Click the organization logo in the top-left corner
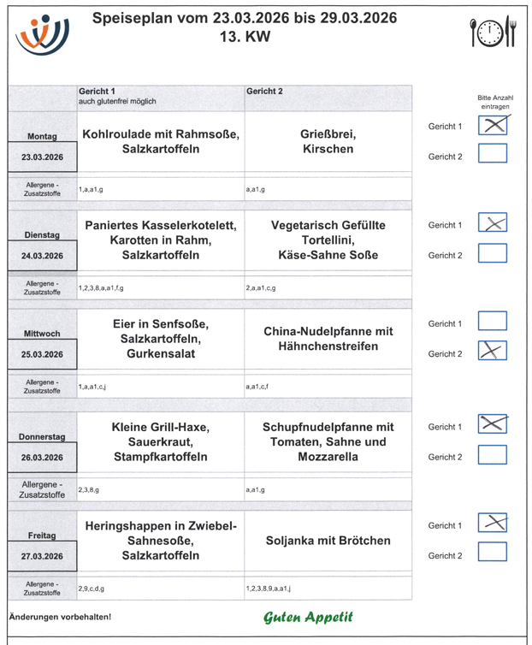This screenshot has width=532, height=645. pyautogui.click(x=43, y=33)
